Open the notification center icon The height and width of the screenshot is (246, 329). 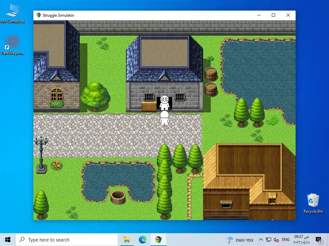pyautogui.click(x=318, y=240)
